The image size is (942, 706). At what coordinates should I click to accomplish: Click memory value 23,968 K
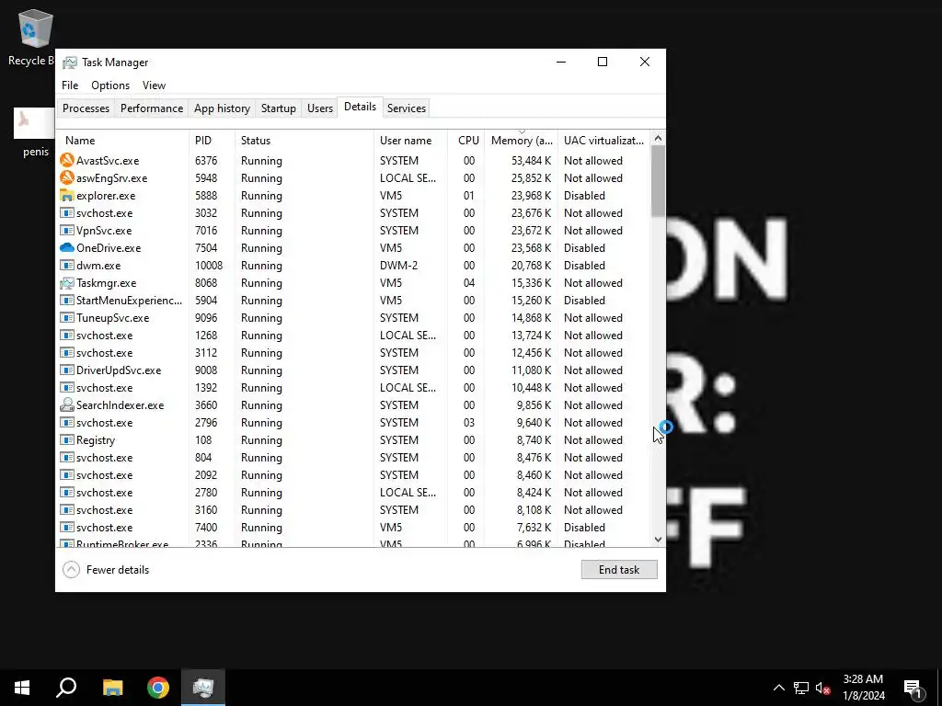tap(531, 196)
